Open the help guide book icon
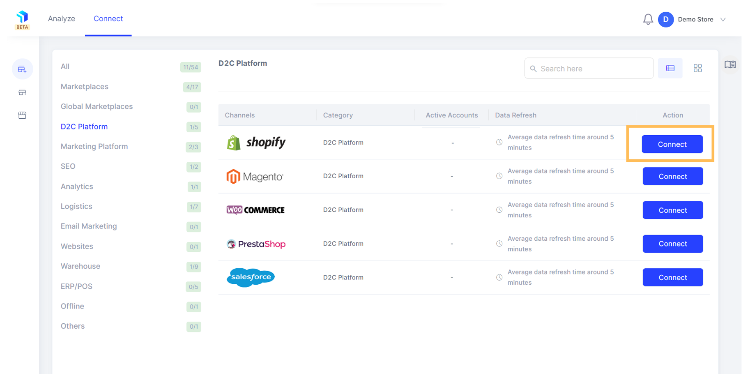The image size is (749, 374). pos(730,65)
